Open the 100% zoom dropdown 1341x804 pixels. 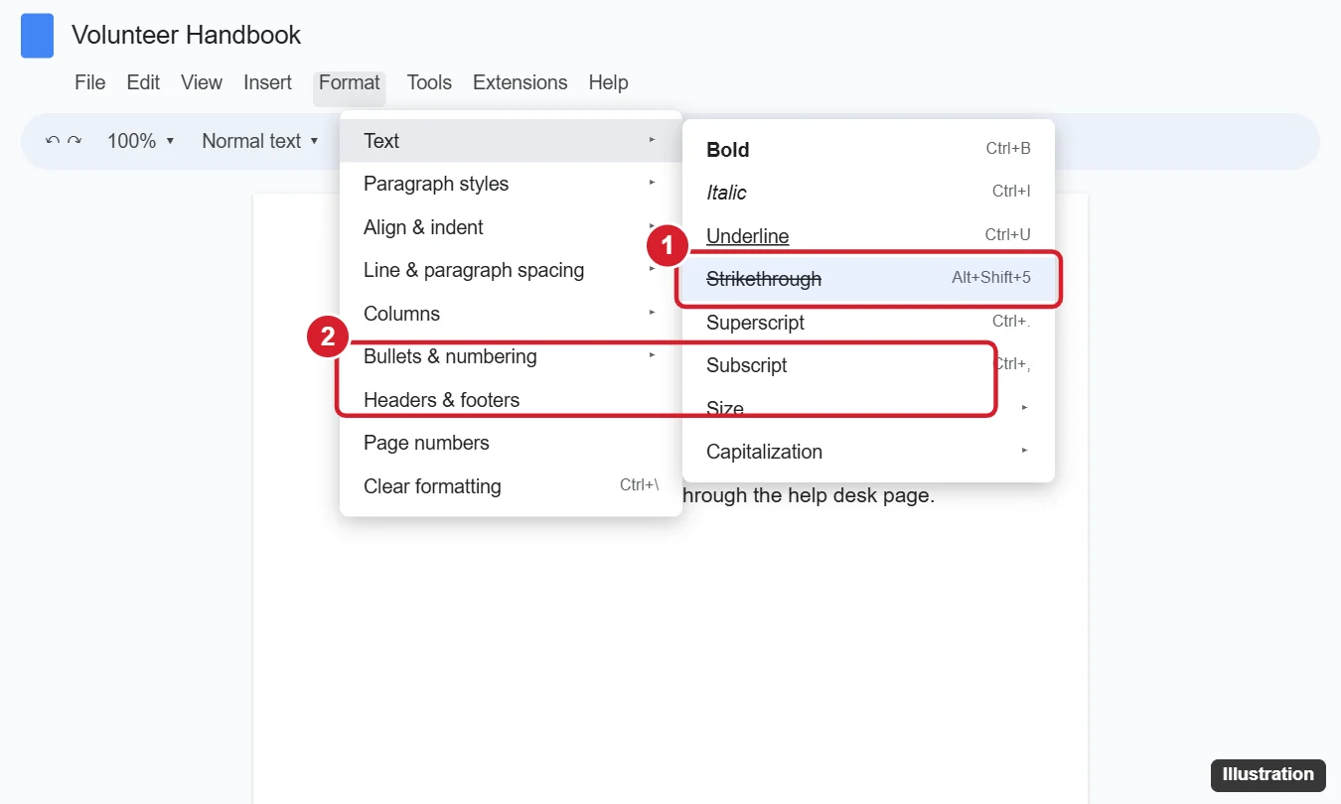(141, 141)
